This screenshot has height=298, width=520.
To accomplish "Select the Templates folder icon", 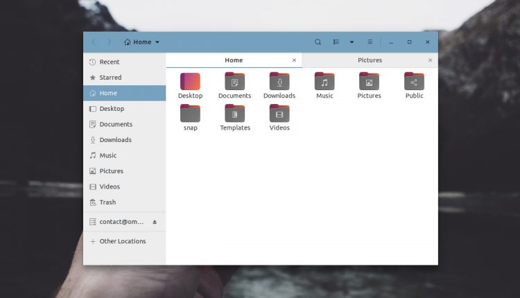I will [x=235, y=114].
